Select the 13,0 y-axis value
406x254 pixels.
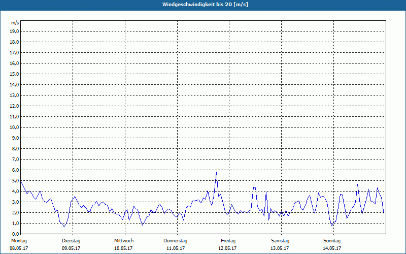(14, 95)
